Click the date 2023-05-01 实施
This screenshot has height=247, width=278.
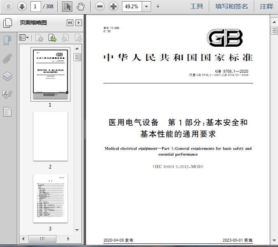point(238,240)
